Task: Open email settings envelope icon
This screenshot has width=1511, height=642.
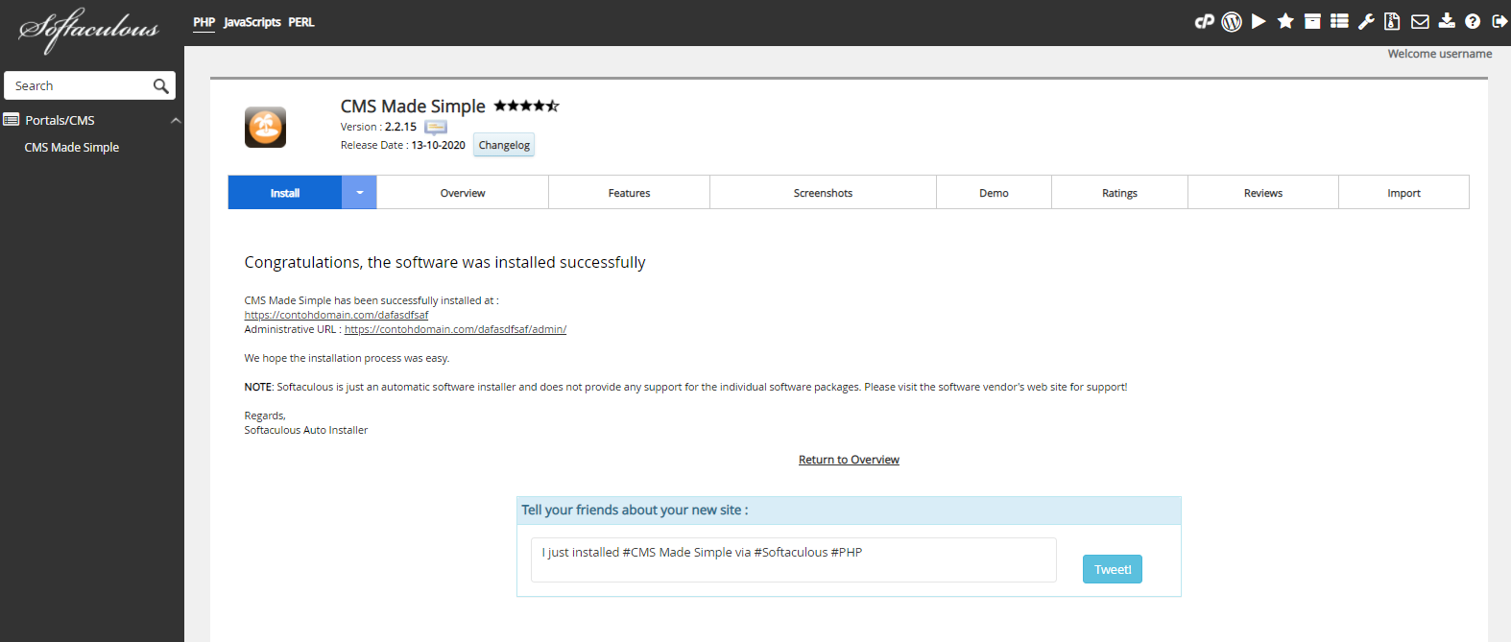Action: pos(1420,21)
